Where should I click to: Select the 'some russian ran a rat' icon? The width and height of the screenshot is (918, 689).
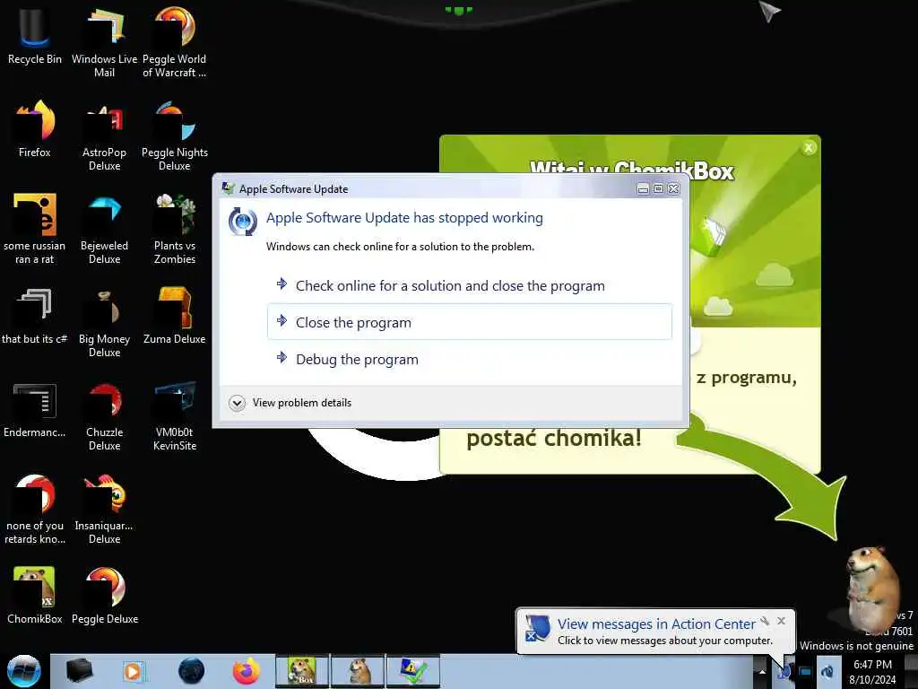pos(35,229)
